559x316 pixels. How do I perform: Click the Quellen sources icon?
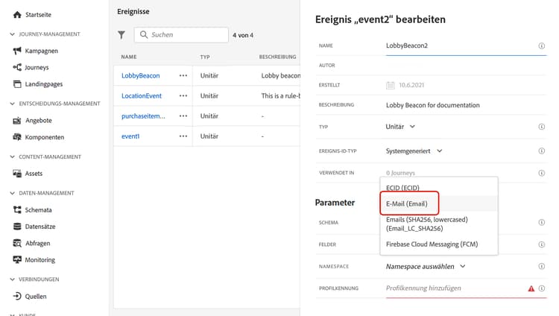[x=17, y=296]
